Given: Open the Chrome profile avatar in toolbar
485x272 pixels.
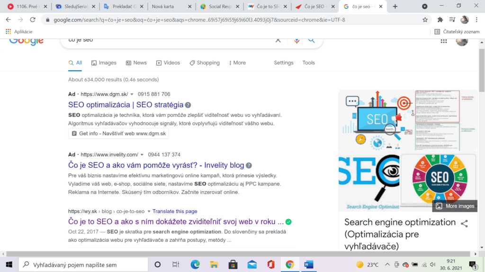Looking at the screenshot, I should click(x=464, y=20).
